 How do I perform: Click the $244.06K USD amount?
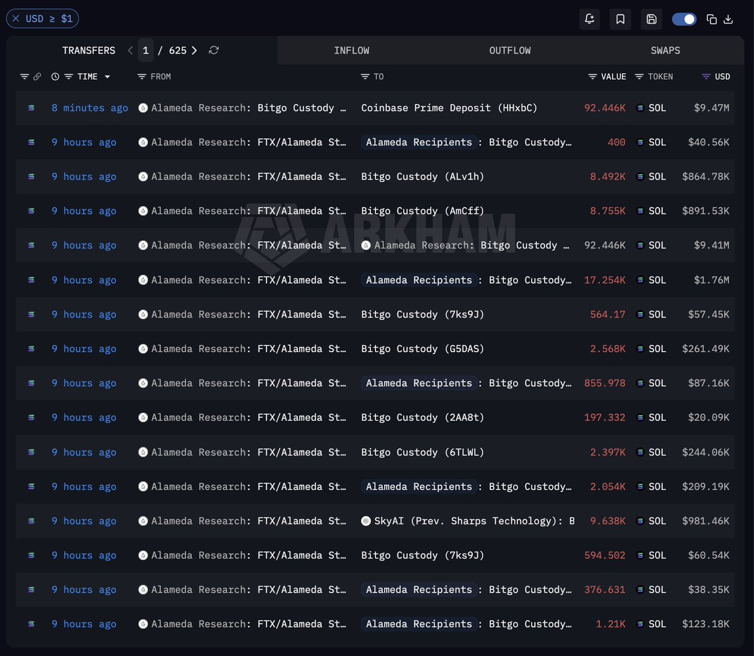(x=706, y=452)
